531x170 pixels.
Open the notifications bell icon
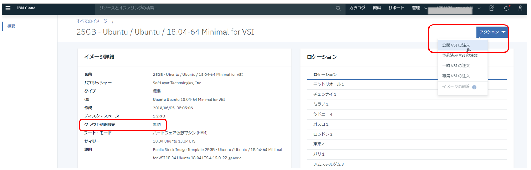pos(506,8)
